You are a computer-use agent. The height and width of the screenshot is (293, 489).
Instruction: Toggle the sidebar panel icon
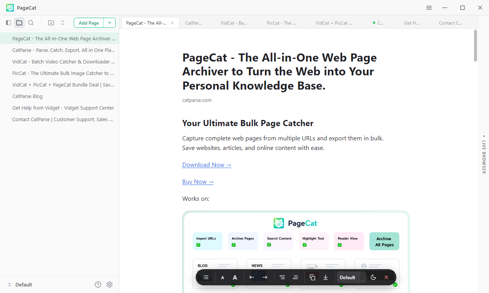[8, 23]
